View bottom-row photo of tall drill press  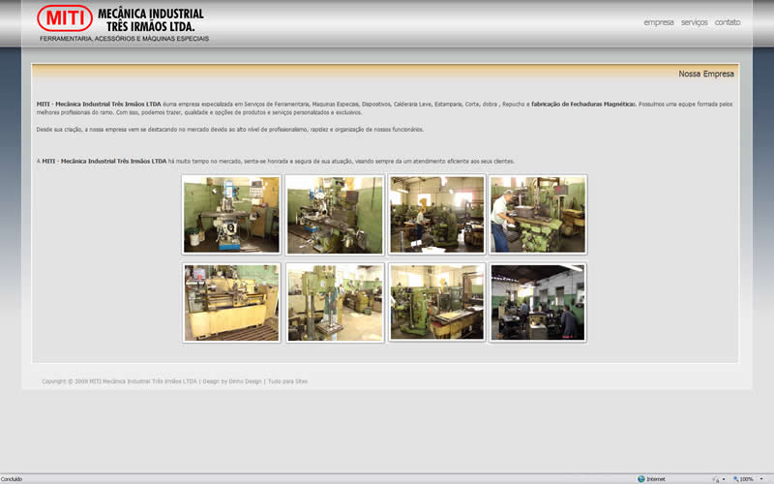tap(335, 302)
